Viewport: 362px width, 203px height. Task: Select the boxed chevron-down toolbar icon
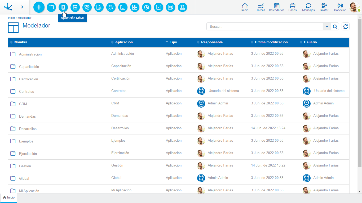pos(158,7)
